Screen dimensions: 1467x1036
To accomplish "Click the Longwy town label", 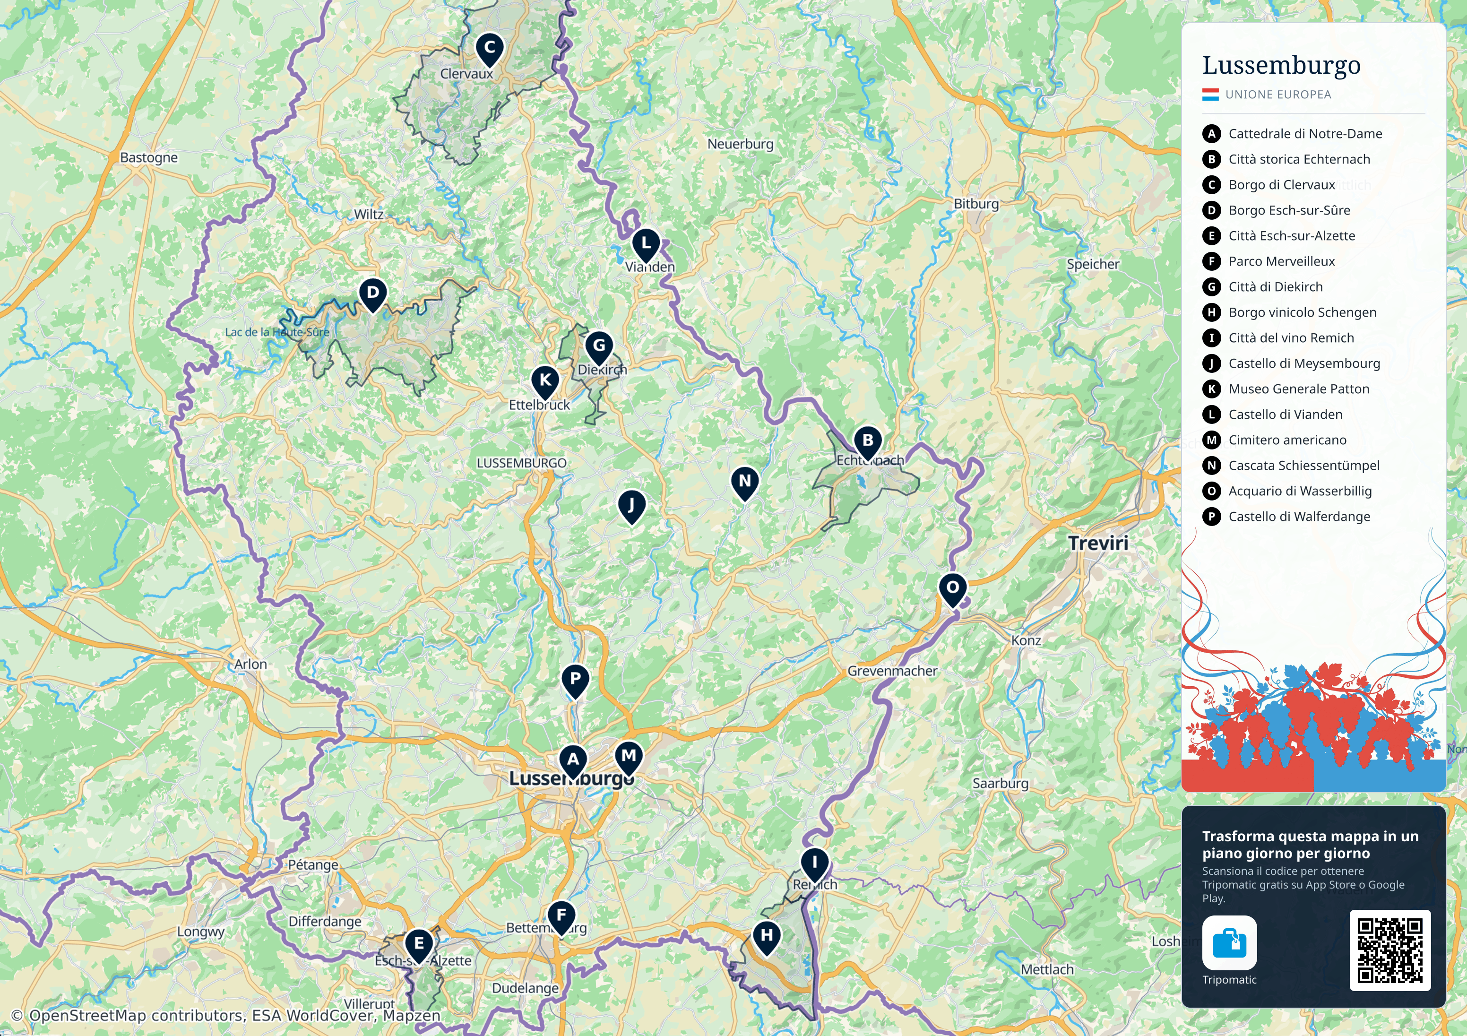I will point(200,932).
